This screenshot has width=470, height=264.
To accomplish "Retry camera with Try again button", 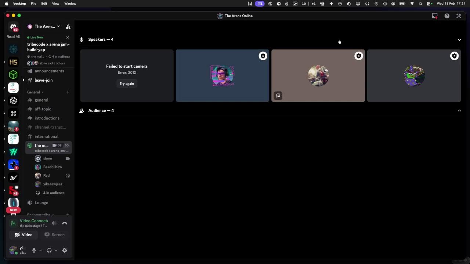I will [127, 84].
